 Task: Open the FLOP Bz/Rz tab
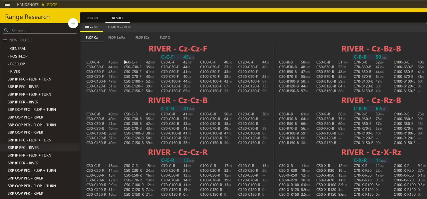point(116,38)
